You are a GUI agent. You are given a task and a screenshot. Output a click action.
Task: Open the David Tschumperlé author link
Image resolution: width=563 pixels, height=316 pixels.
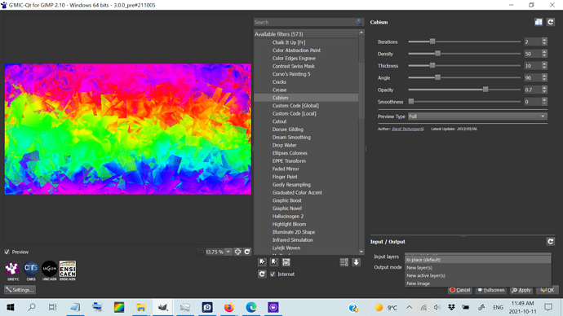point(407,129)
